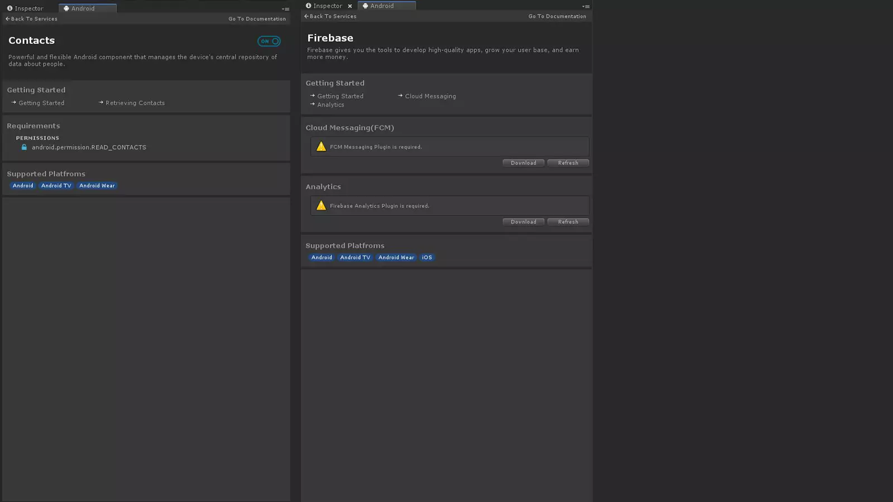Image resolution: width=893 pixels, height=502 pixels.
Task: Download the Firebase Analytics Plugin
Action: pos(524,222)
